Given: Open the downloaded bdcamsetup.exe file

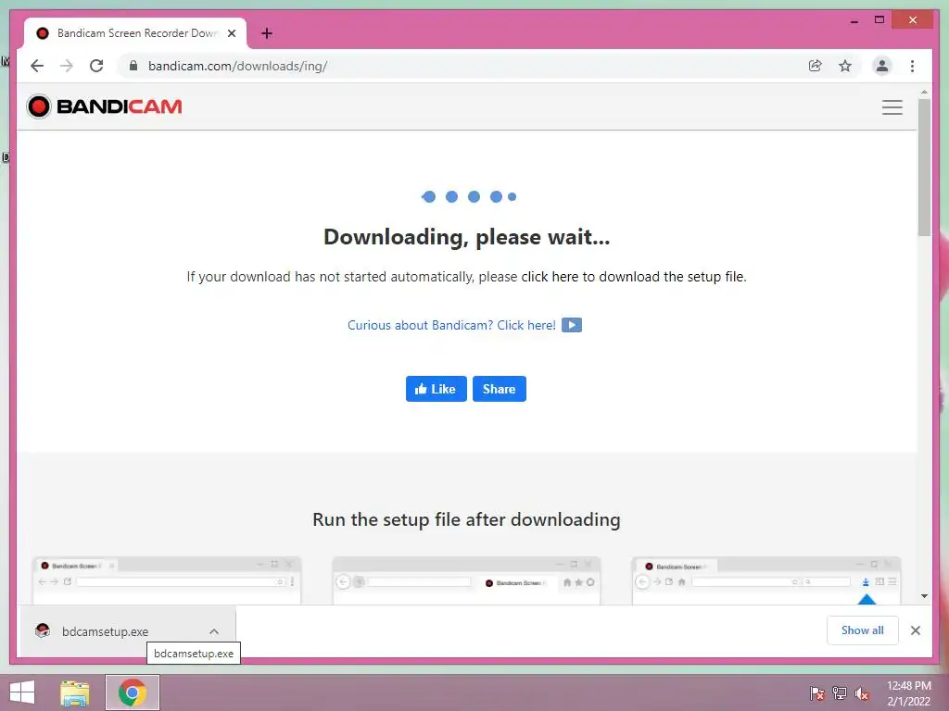Looking at the screenshot, I should [x=105, y=631].
